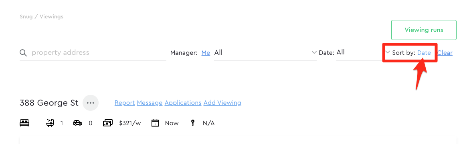Click the Add Viewing link
469x144 pixels.
point(222,103)
